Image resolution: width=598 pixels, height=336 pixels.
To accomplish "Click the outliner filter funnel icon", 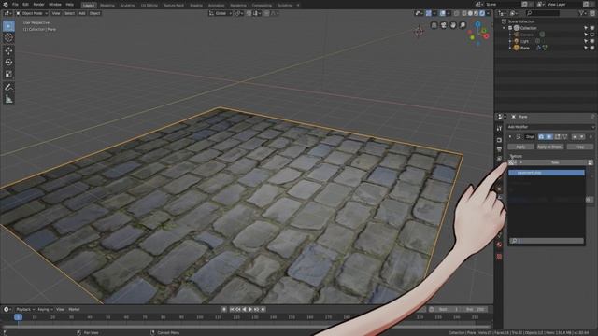I will pyautogui.click(x=581, y=13).
